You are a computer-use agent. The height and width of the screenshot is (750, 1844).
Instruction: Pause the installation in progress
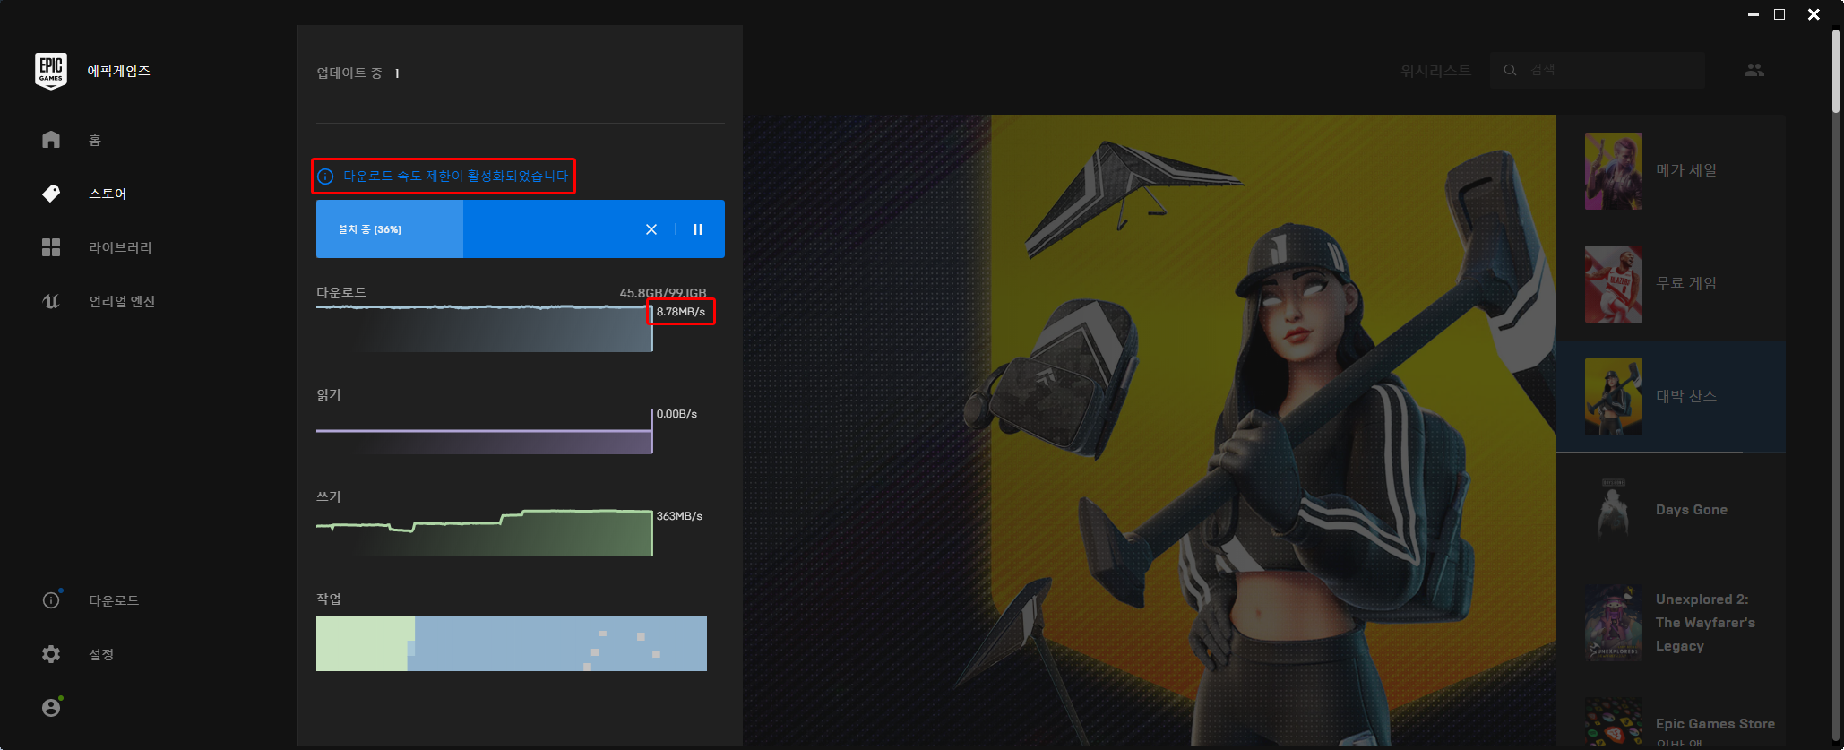(x=698, y=229)
